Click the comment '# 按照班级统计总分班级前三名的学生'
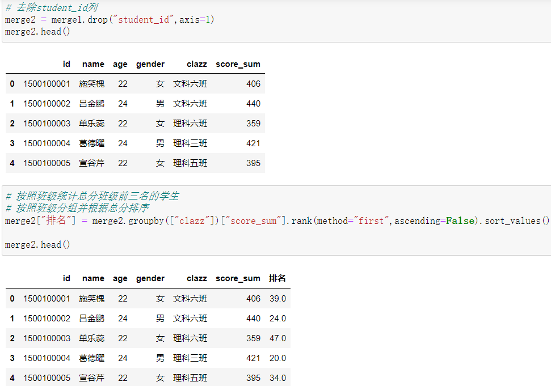The width and height of the screenshot is (551, 386). (92, 196)
